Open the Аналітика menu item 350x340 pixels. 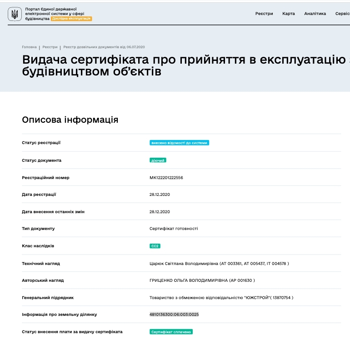click(315, 14)
